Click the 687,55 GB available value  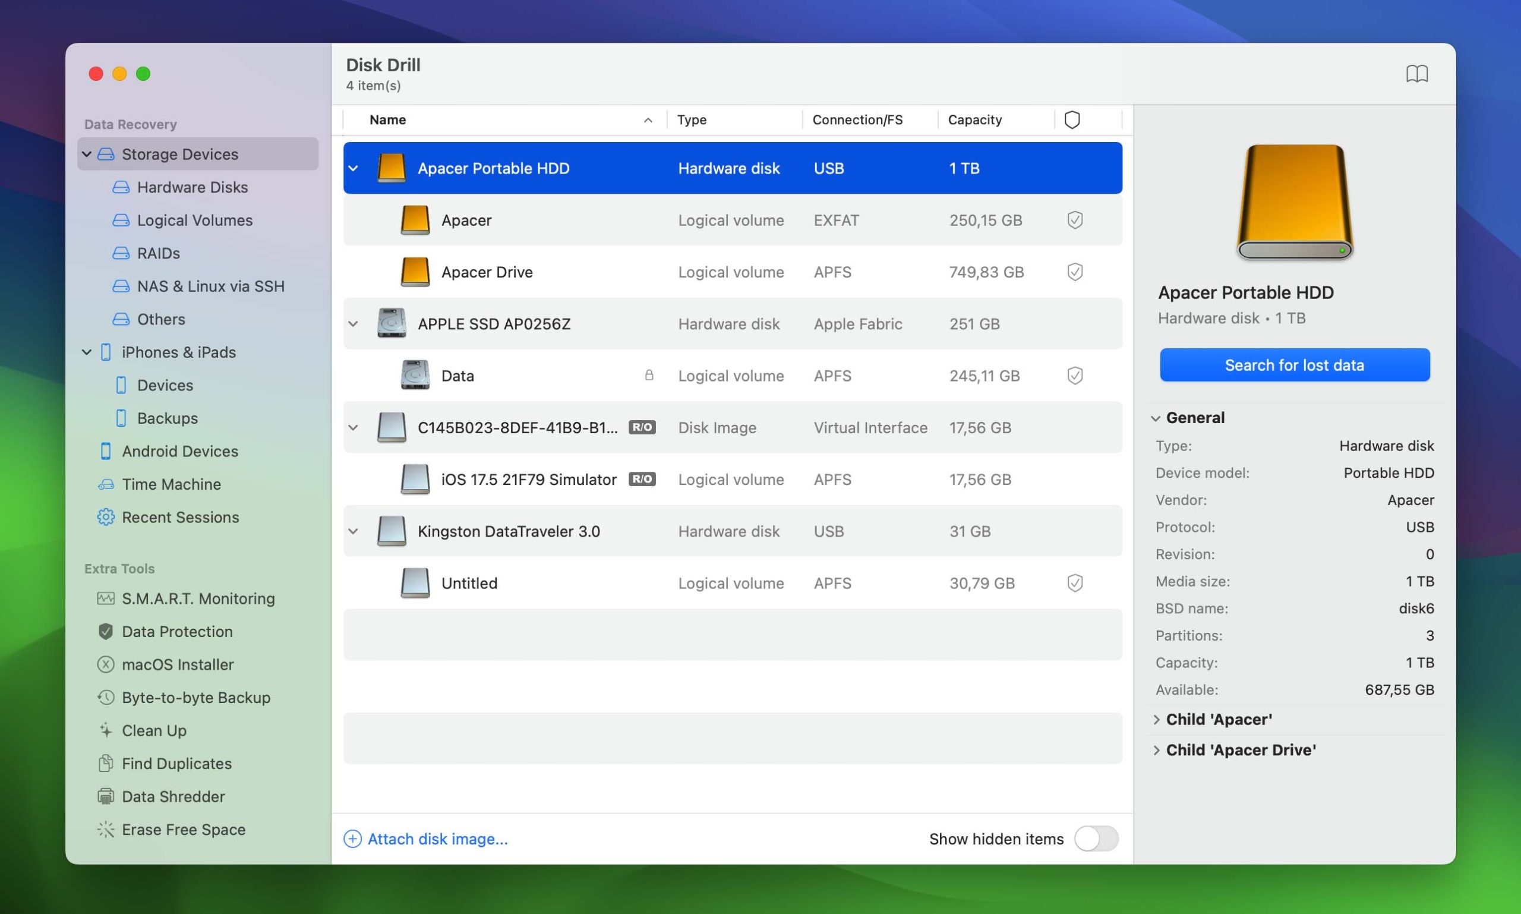tap(1399, 690)
